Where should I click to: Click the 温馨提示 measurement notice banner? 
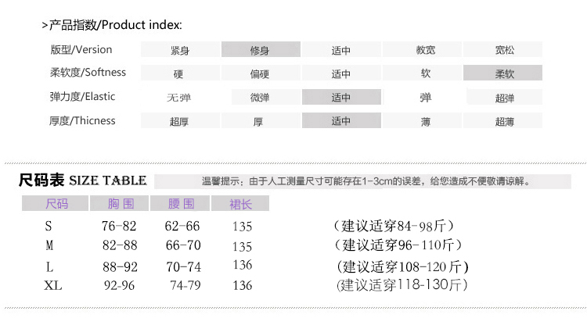[x=362, y=181]
